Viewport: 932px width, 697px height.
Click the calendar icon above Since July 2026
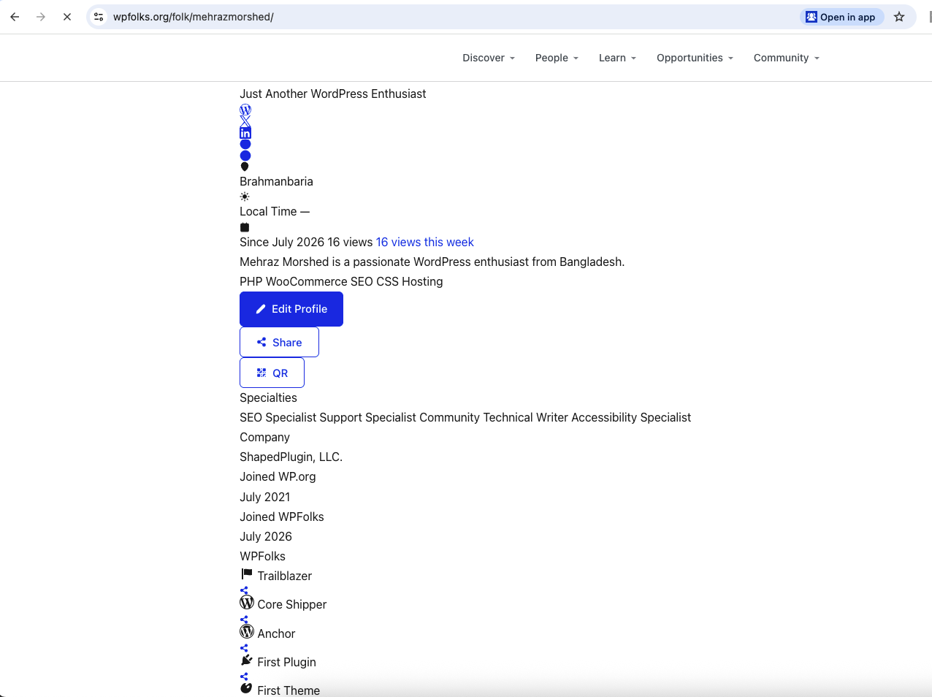click(245, 227)
